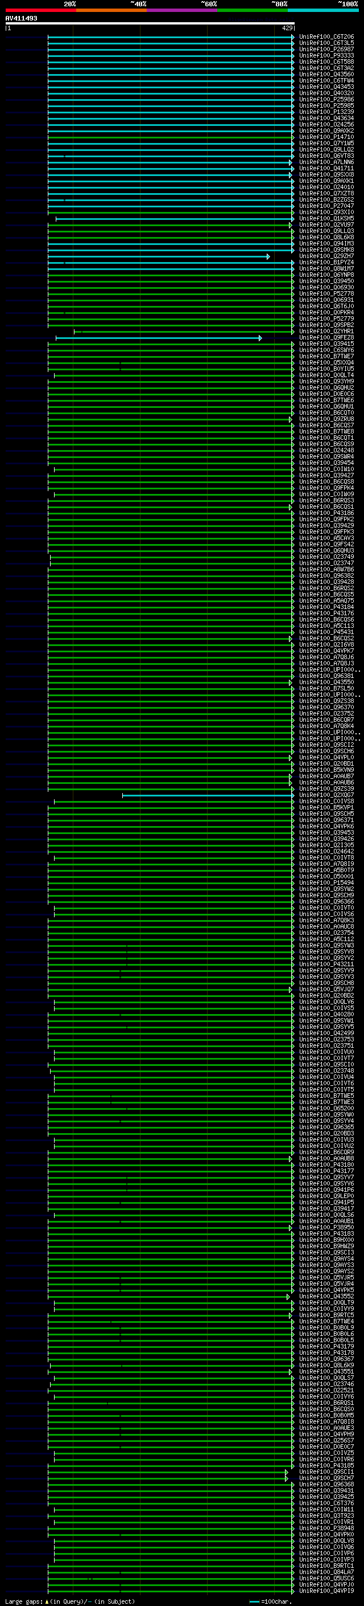Open hit UniRef100_C6T588
The image size is (364, 1606).
pyautogui.click(x=326, y=62)
